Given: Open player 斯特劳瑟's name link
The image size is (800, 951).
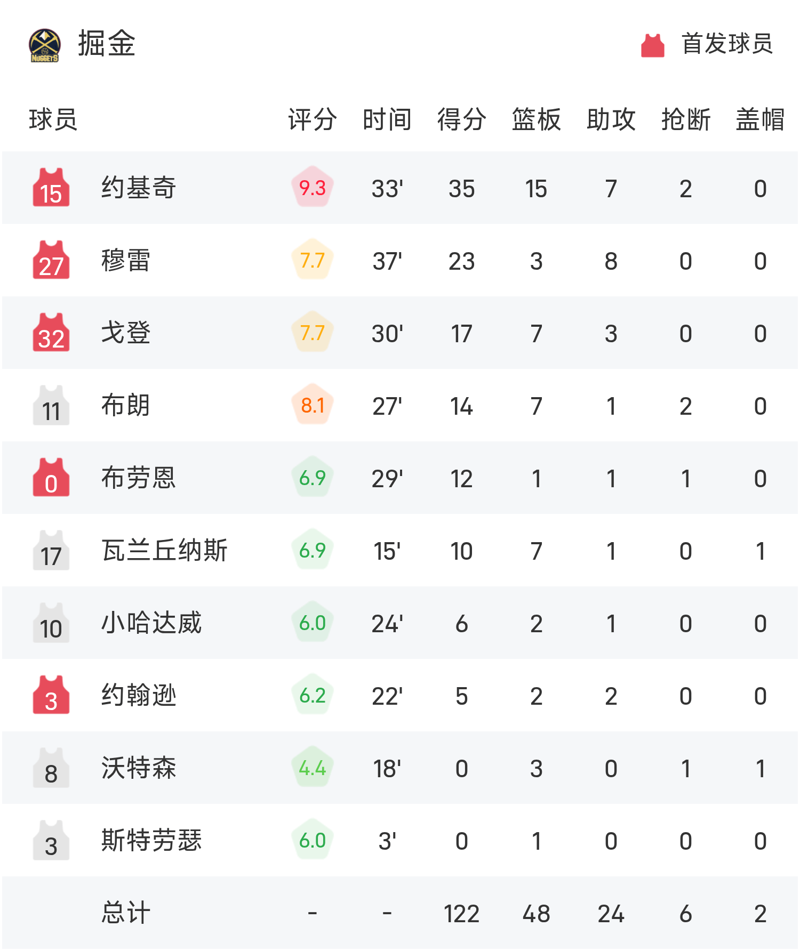Looking at the screenshot, I should tap(151, 840).
